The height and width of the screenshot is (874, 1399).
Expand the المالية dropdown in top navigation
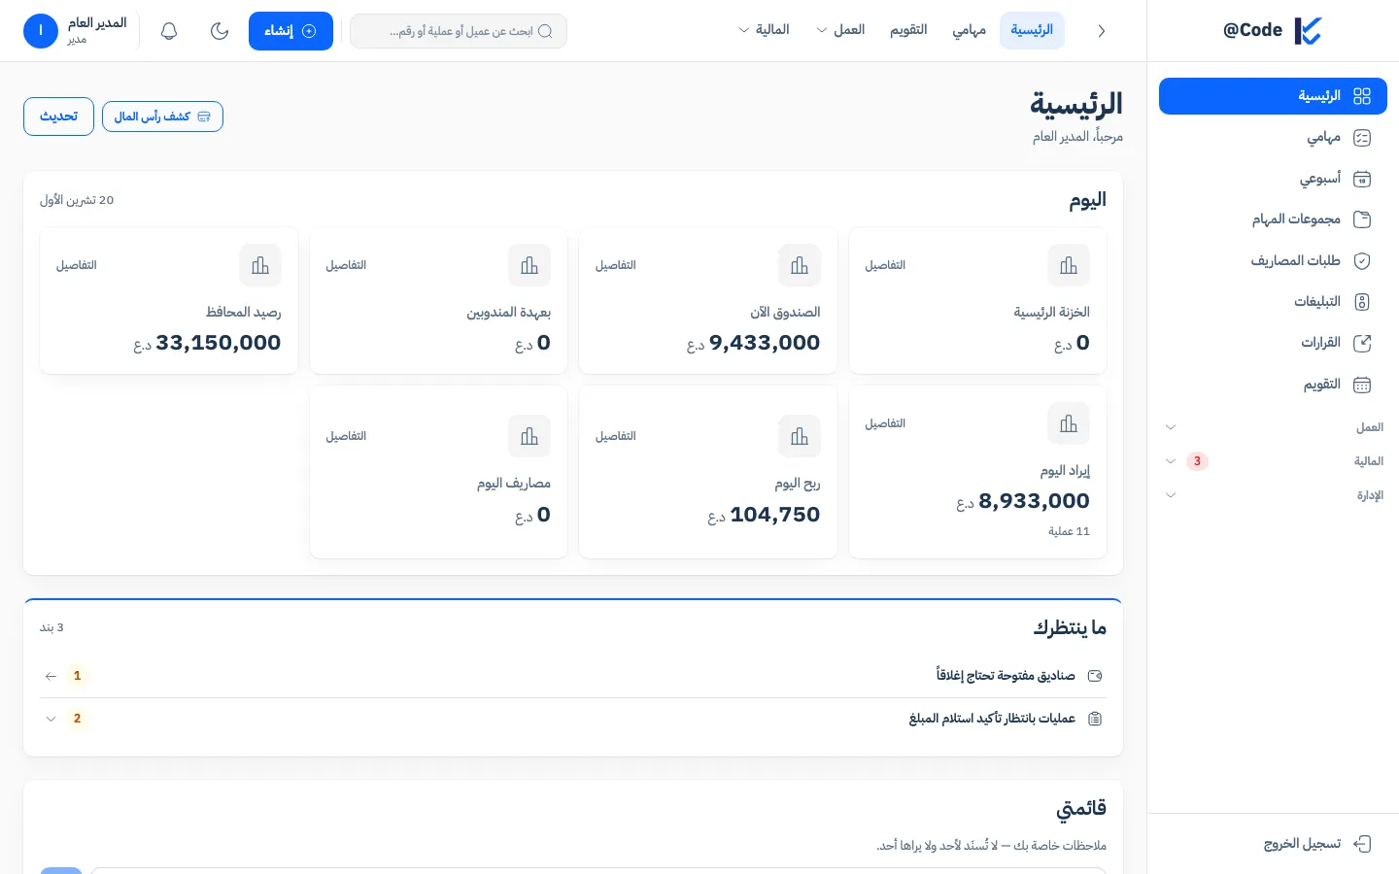coord(764,30)
